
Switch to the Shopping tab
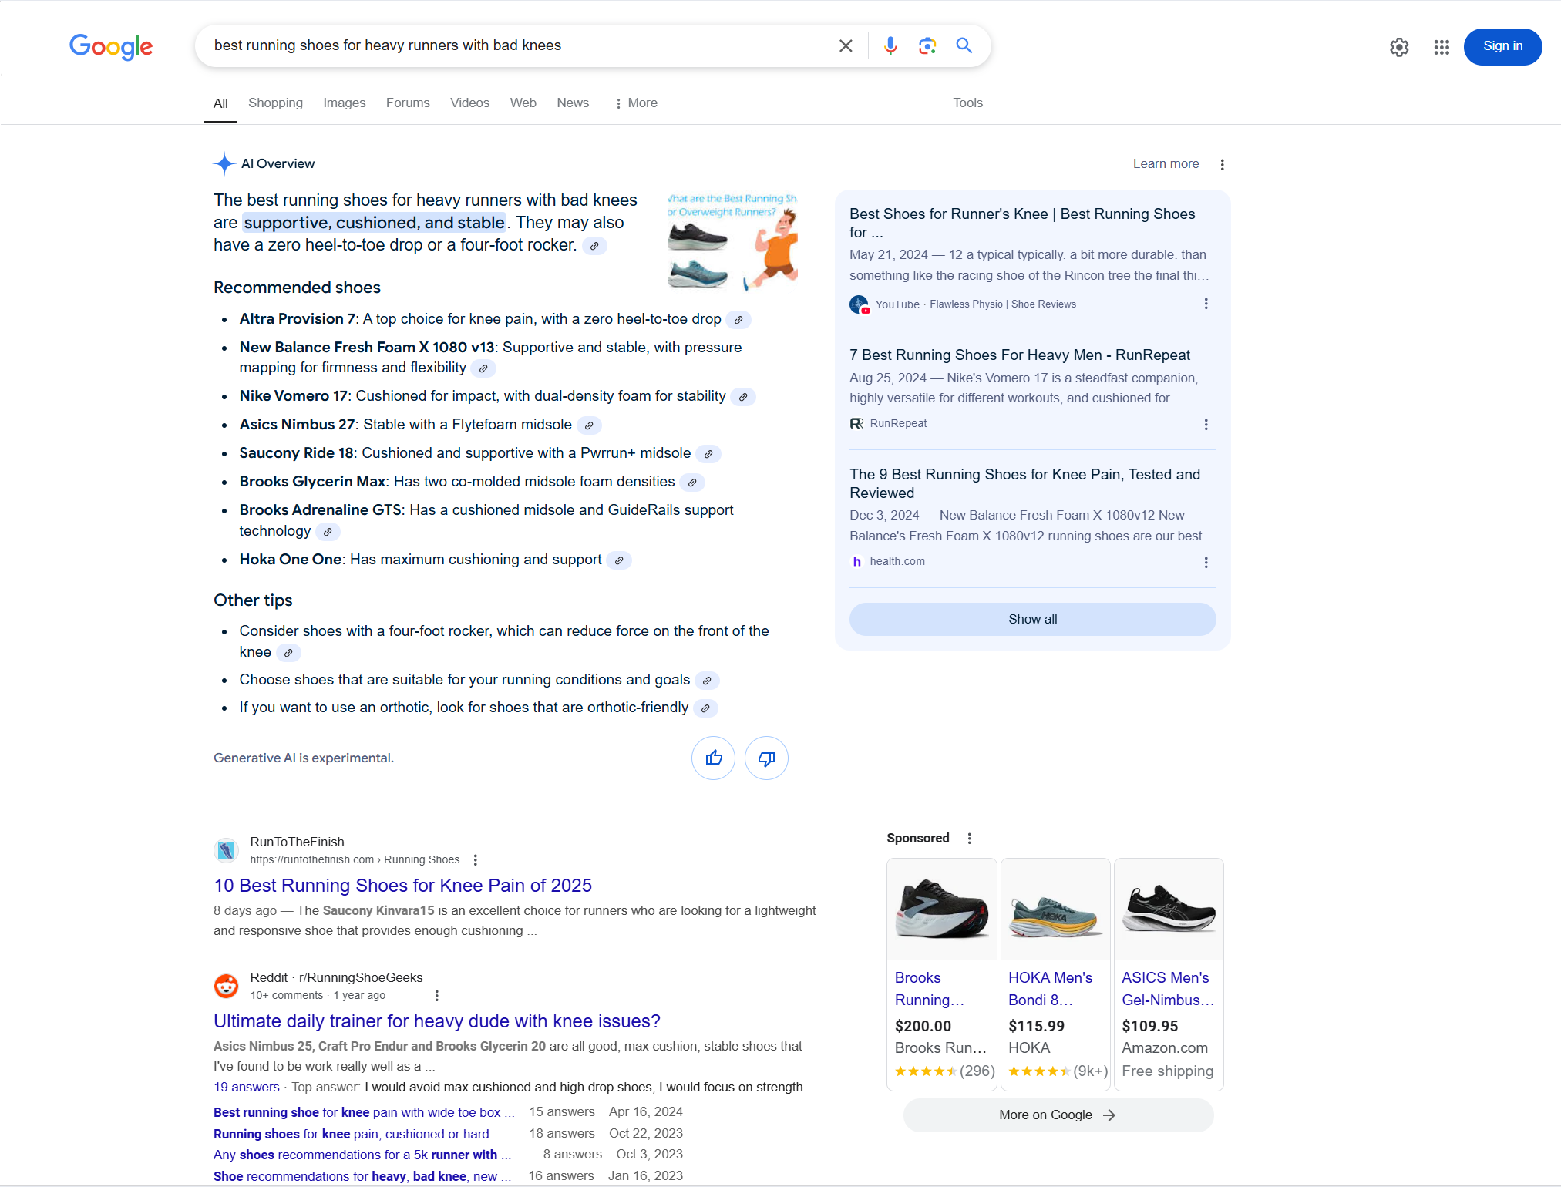(275, 103)
